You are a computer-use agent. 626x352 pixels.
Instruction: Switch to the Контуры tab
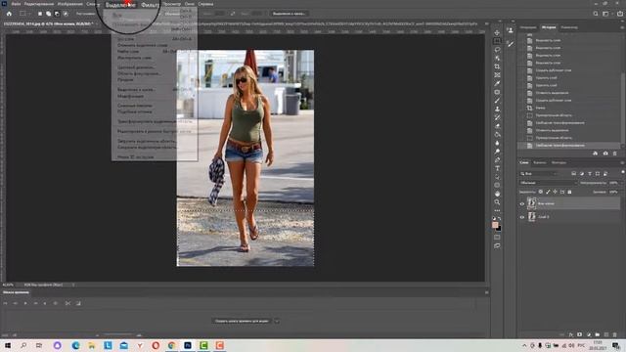point(559,162)
